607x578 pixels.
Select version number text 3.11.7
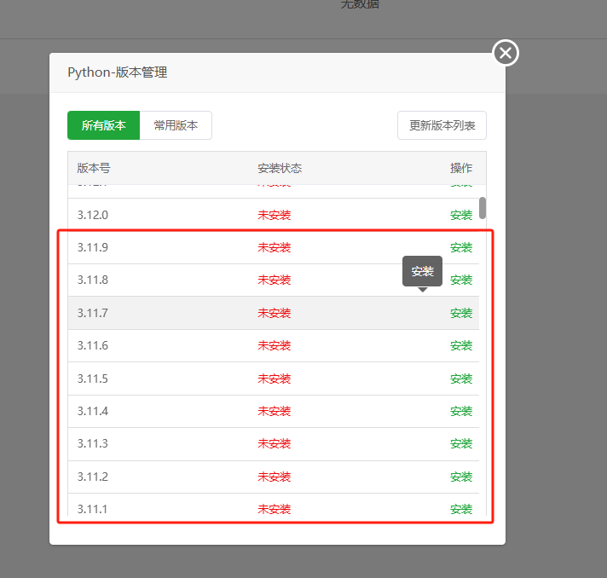pos(93,313)
